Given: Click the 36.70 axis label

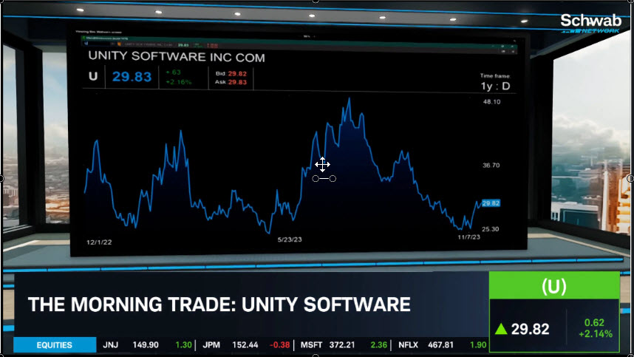Looking at the screenshot, I should (491, 165).
